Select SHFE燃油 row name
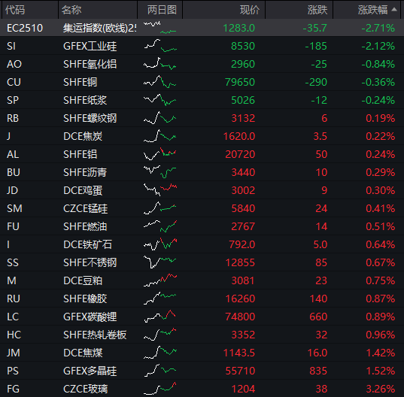This screenshot has width=404, height=397. [x=85, y=226]
